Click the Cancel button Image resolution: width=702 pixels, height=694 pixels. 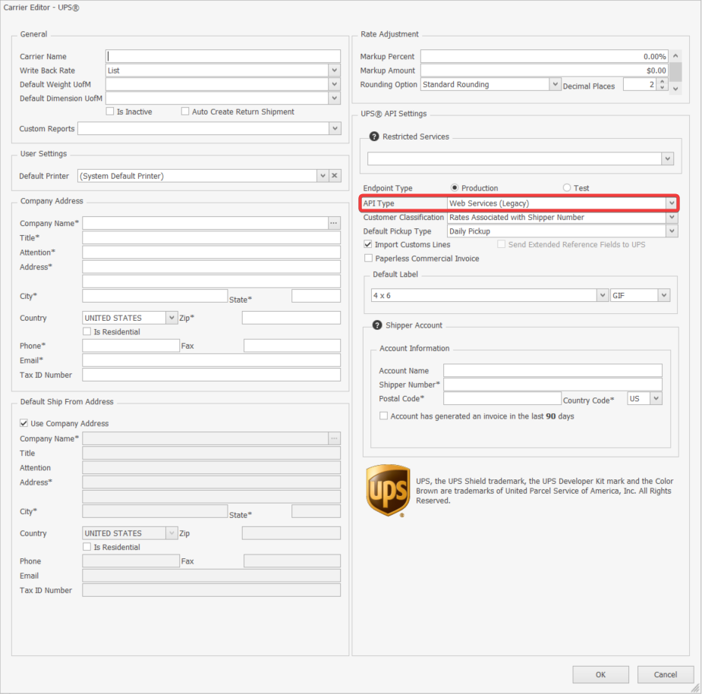[x=665, y=674]
